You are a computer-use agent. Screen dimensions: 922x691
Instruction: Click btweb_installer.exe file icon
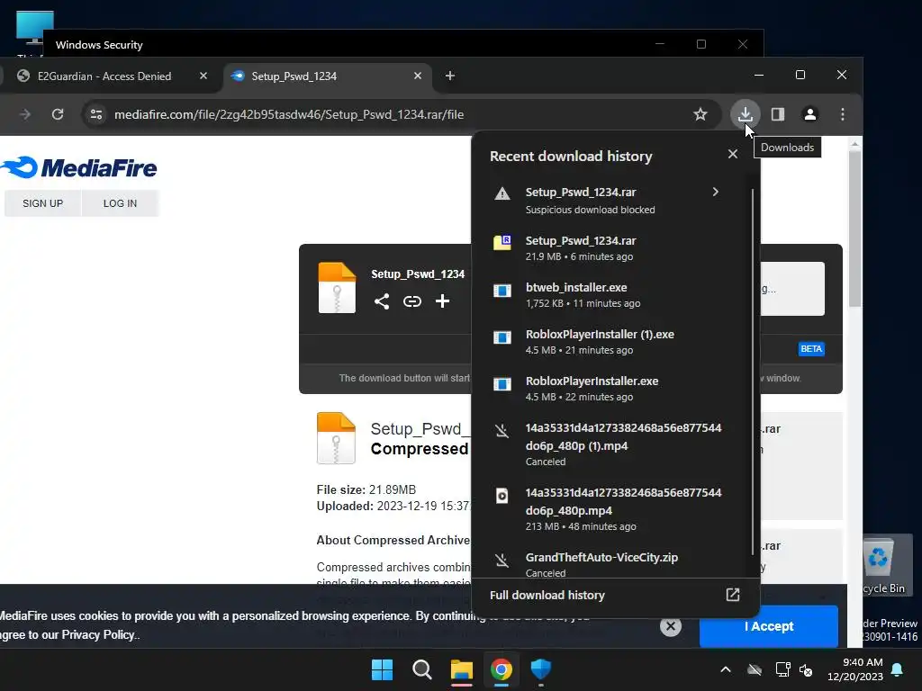tap(502, 291)
